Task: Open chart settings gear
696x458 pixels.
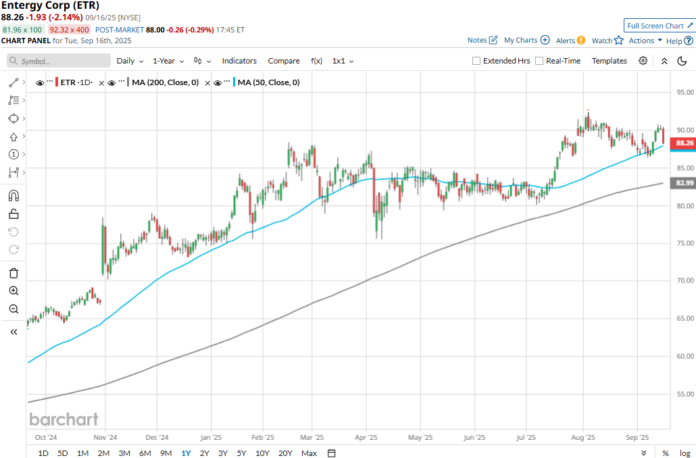Action: [x=643, y=61]
